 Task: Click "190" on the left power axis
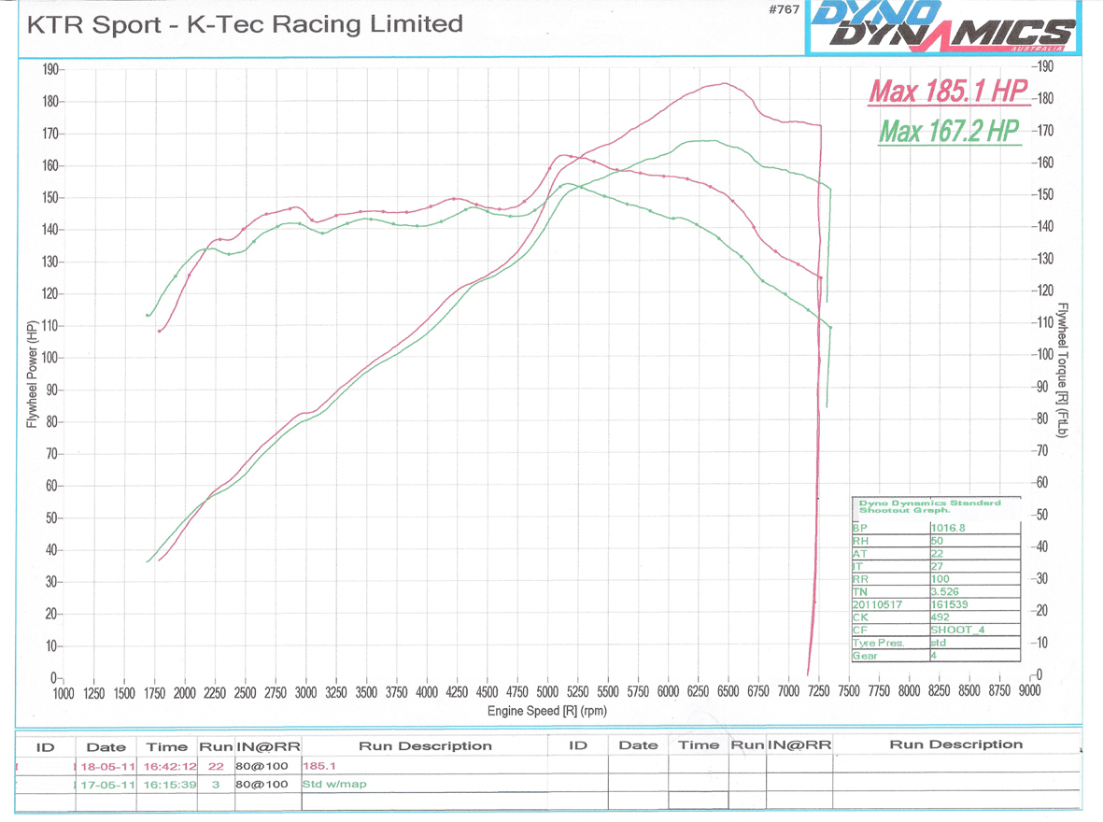[x=49, y=70]
